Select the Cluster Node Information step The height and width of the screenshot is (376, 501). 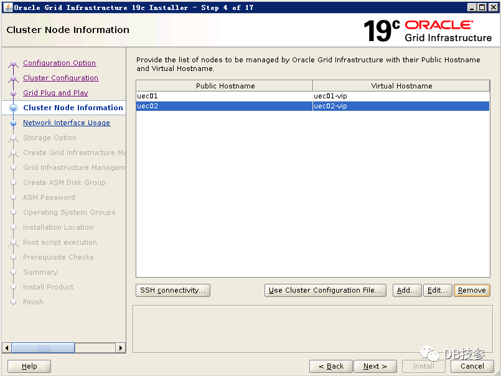[x=73, y=108]
